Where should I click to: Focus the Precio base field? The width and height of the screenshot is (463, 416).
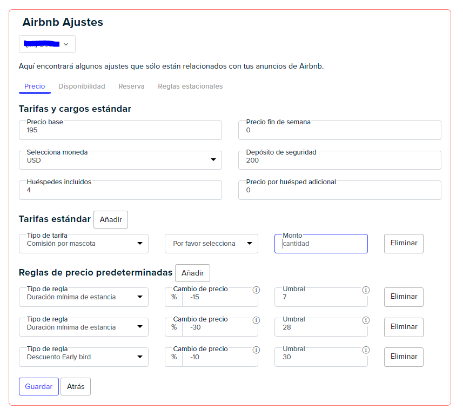(120, 130)
